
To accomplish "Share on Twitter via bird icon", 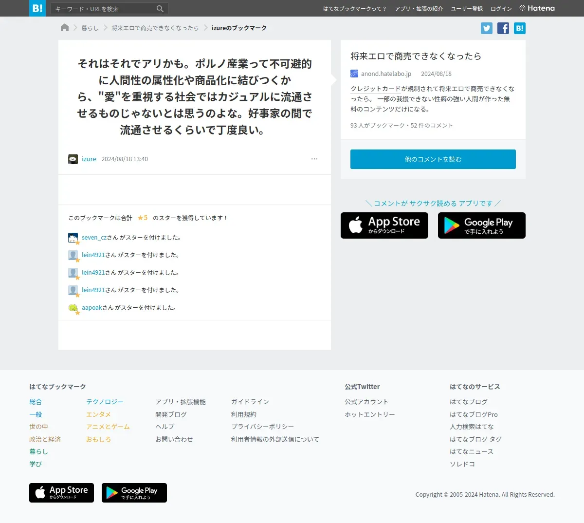I will point(487,28).
